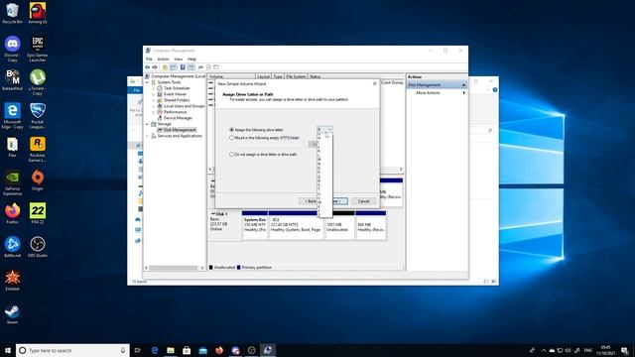This screenshot has width=635, height=357.
Task: Click Cancel in New Simple Volume Wizard
Action: (363, 201)
